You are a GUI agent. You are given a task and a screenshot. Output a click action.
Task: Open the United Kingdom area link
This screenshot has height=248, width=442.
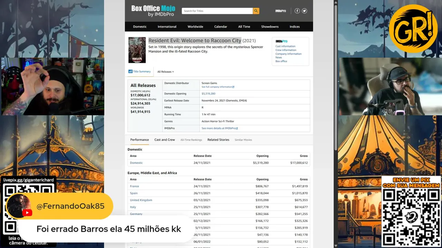coord(141,200)
